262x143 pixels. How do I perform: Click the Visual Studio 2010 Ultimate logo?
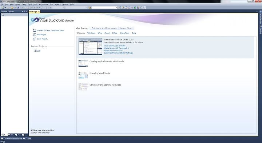52,20
